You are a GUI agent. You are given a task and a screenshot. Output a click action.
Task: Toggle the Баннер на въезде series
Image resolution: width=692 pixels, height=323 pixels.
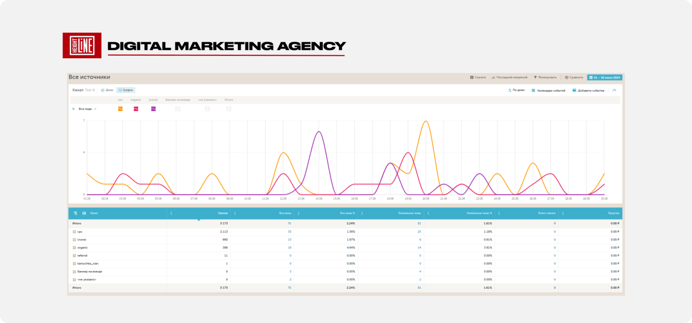[x=178, y=109]
